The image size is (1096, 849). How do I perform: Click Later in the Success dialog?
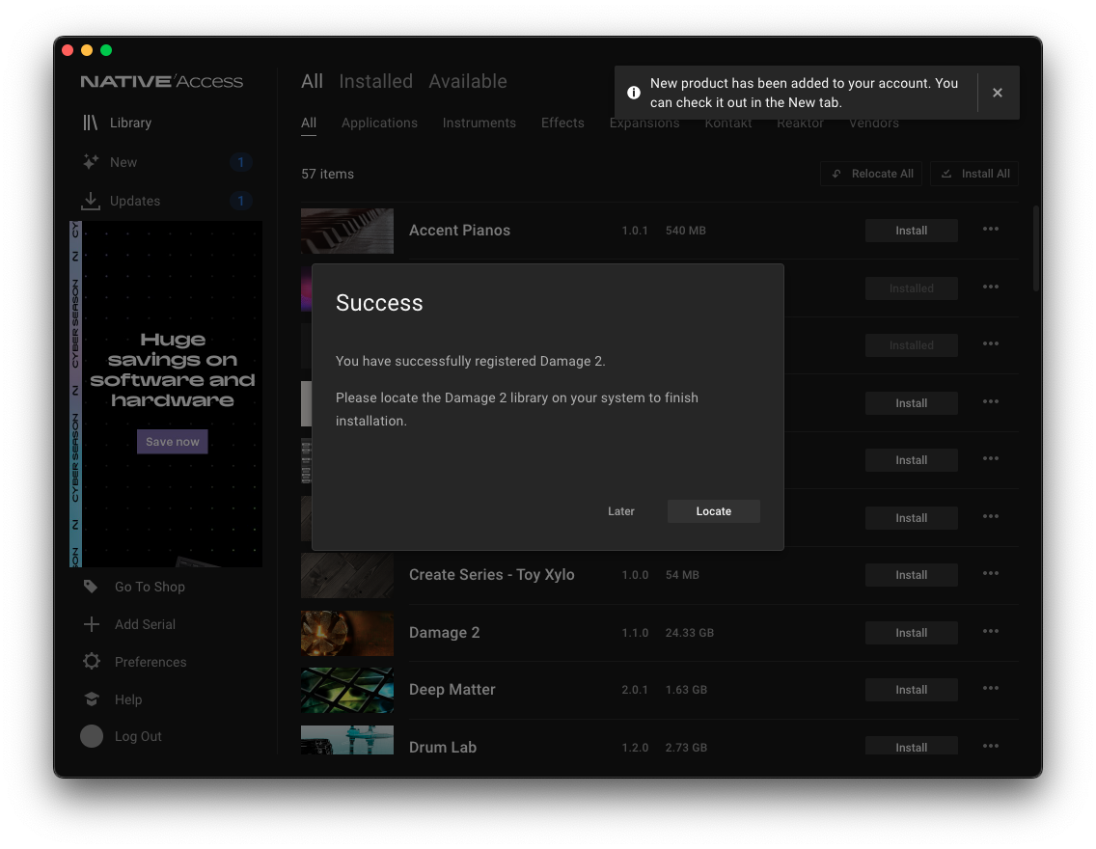tap(620, 511)
